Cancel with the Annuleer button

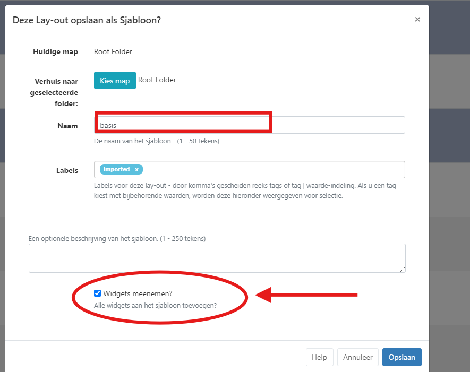tap(357, 357)
